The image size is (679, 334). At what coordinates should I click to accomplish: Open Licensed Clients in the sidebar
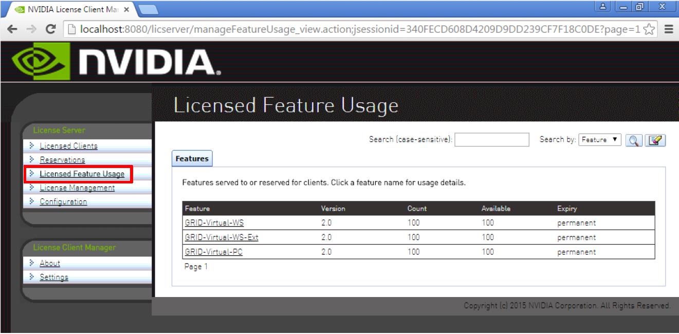click(x=68, y=146)
